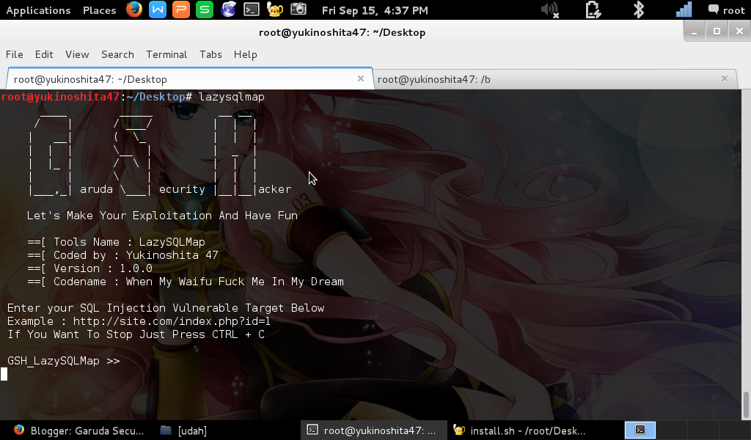751x440 pixels.
Task: Open the Places menu
Action: (99, 10)
